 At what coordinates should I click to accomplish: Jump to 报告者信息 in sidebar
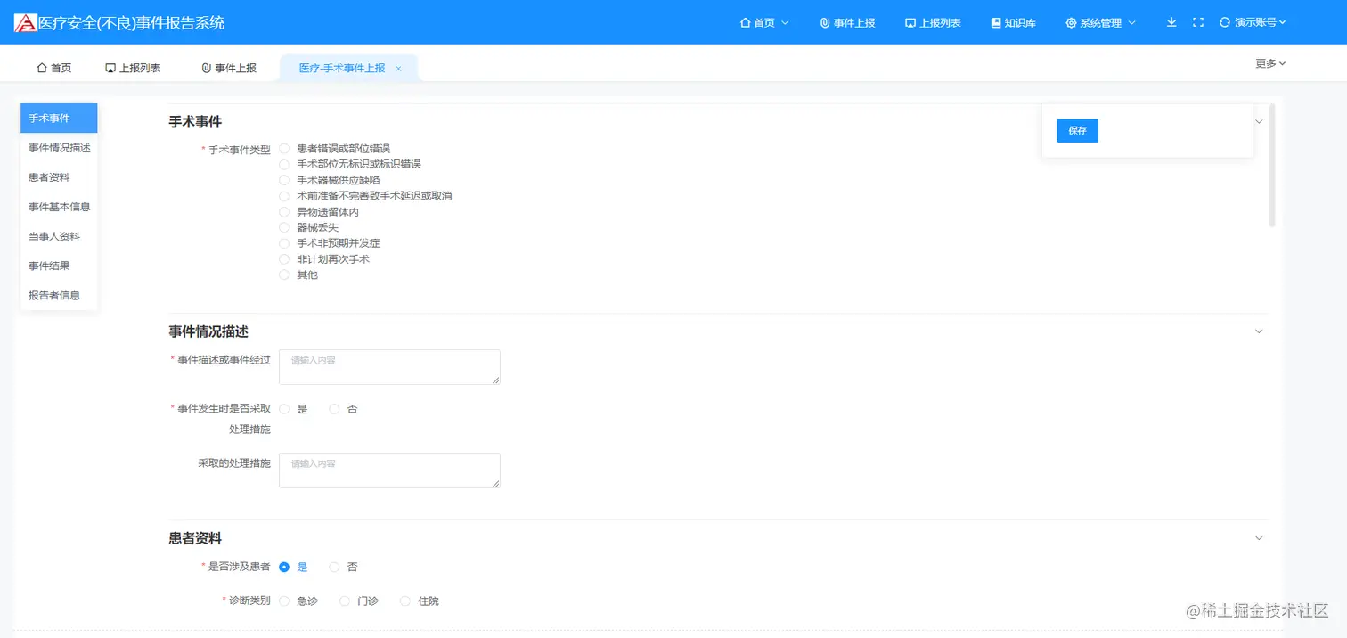point(59,295)
